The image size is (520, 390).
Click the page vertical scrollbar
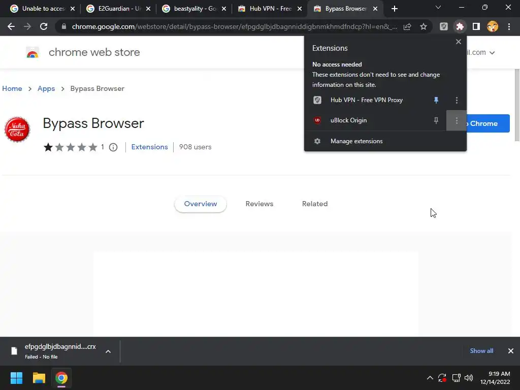point(517,106)
